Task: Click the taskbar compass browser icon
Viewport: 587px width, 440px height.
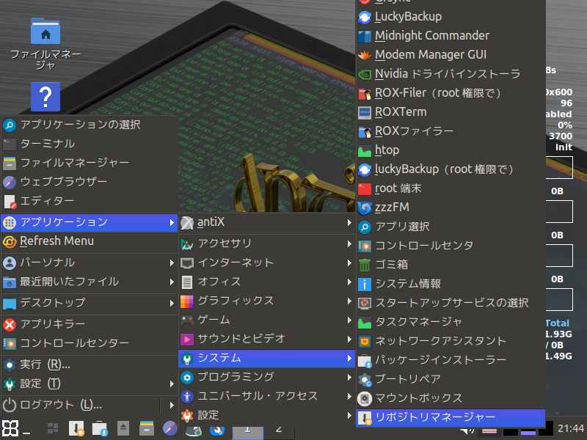Action: click(x=170, y=428)
